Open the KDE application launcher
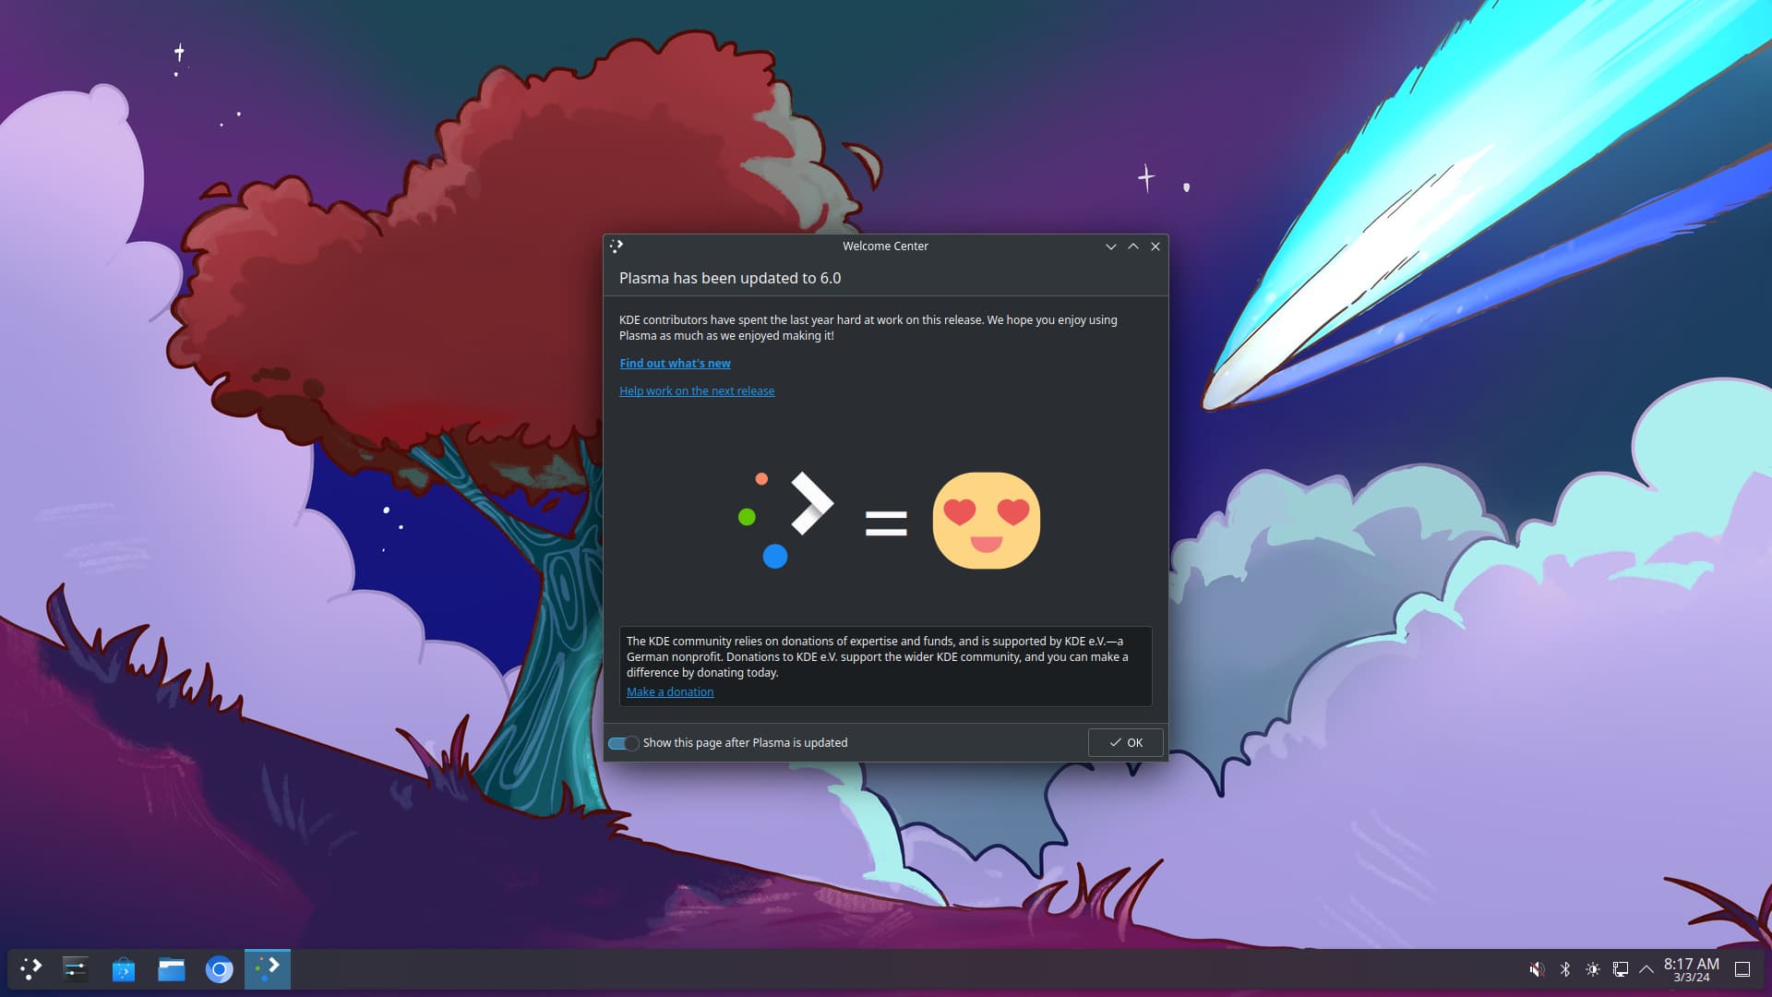The height and width of the screenshot is (997, 1772). (x=31, y=969)
